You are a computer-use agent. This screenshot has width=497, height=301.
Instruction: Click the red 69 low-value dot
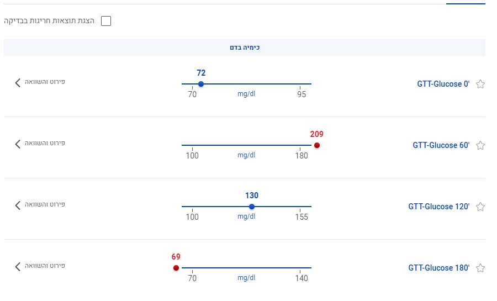[x=176, y=268]
